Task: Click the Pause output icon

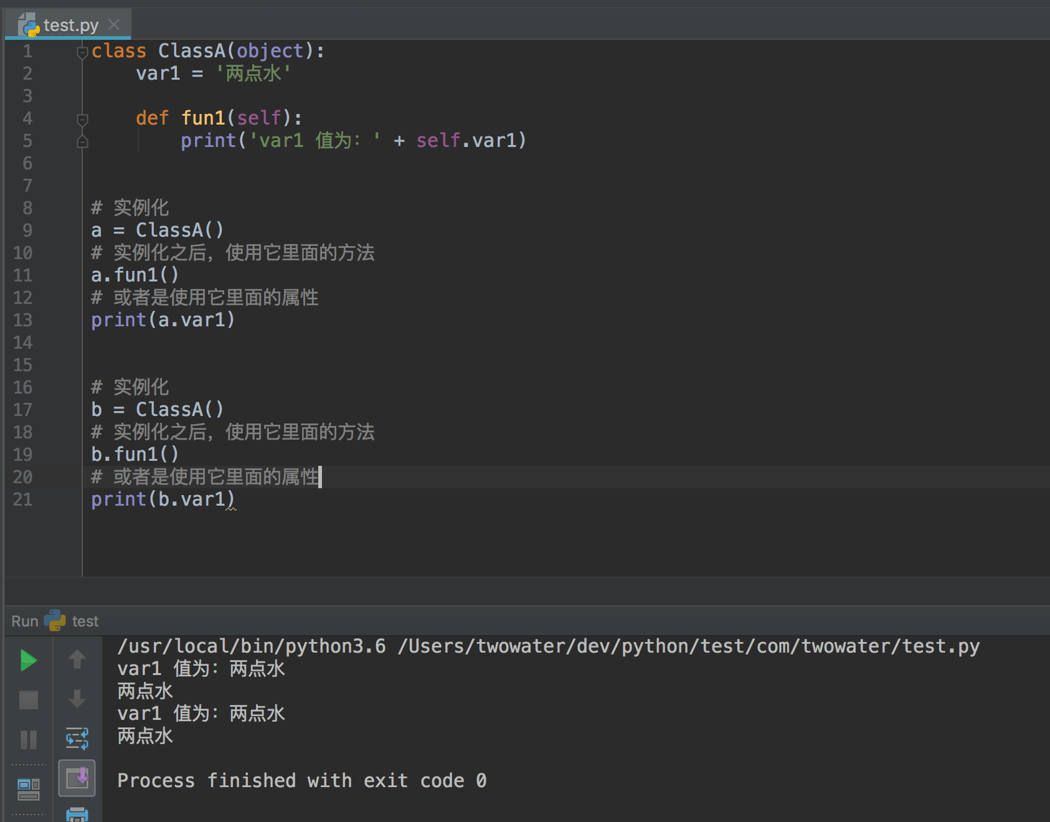Action: [x=29, y=740]
